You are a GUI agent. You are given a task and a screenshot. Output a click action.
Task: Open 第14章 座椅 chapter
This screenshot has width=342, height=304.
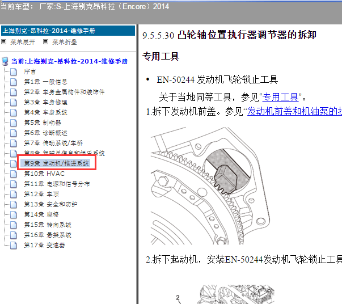click(x=41, y=214)
